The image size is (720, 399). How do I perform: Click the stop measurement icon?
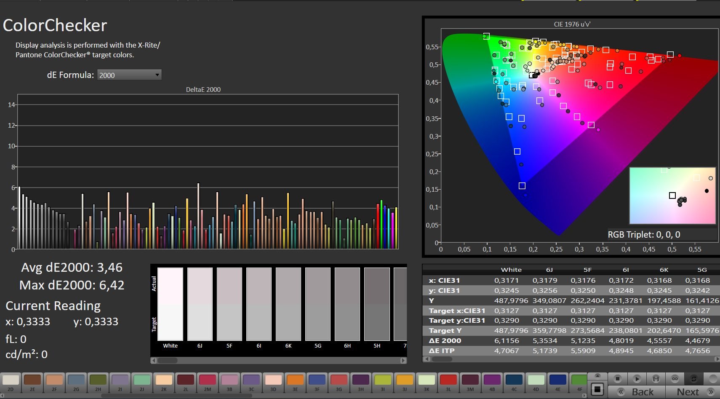tap(617, 379)
